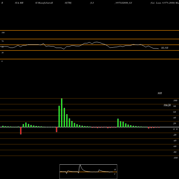This screenshot has width=179, height=179.
Task: Open the mini overview chart thumbnail
Action: (x=88, y=171)
